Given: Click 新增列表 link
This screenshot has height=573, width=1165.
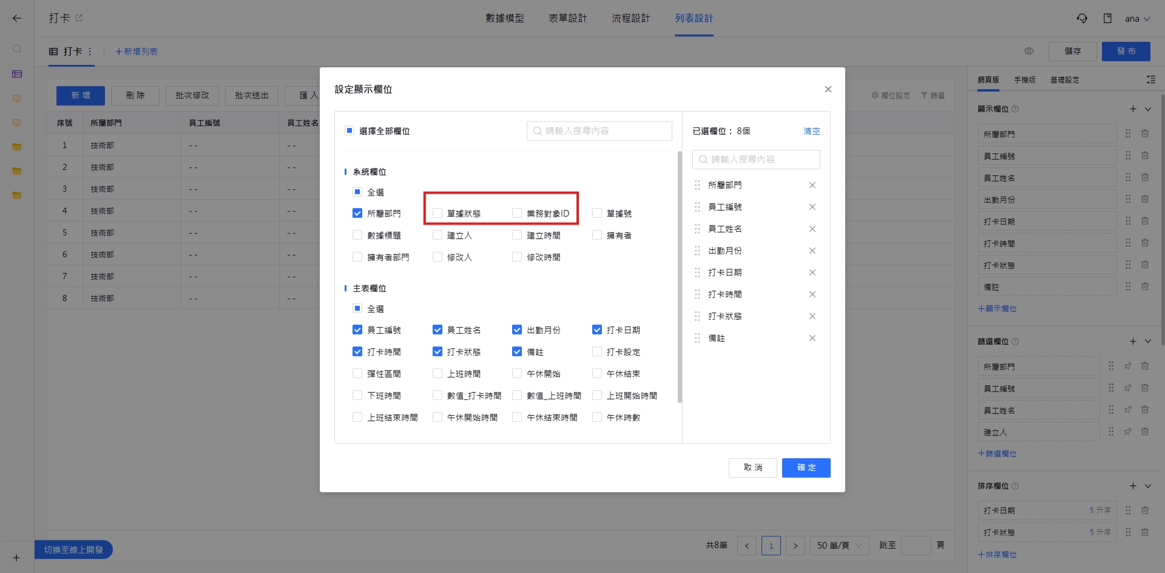Looking at the screenshot, I should (137, 52).
